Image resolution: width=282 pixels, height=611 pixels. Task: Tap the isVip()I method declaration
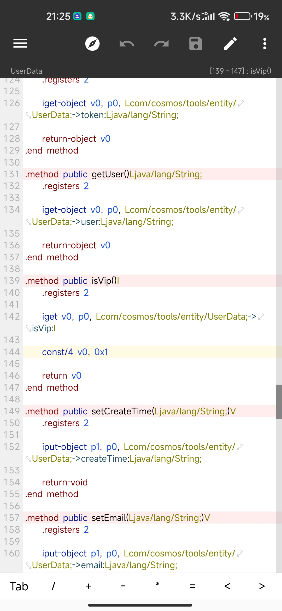pyautogui.click(x=72, y=281)
